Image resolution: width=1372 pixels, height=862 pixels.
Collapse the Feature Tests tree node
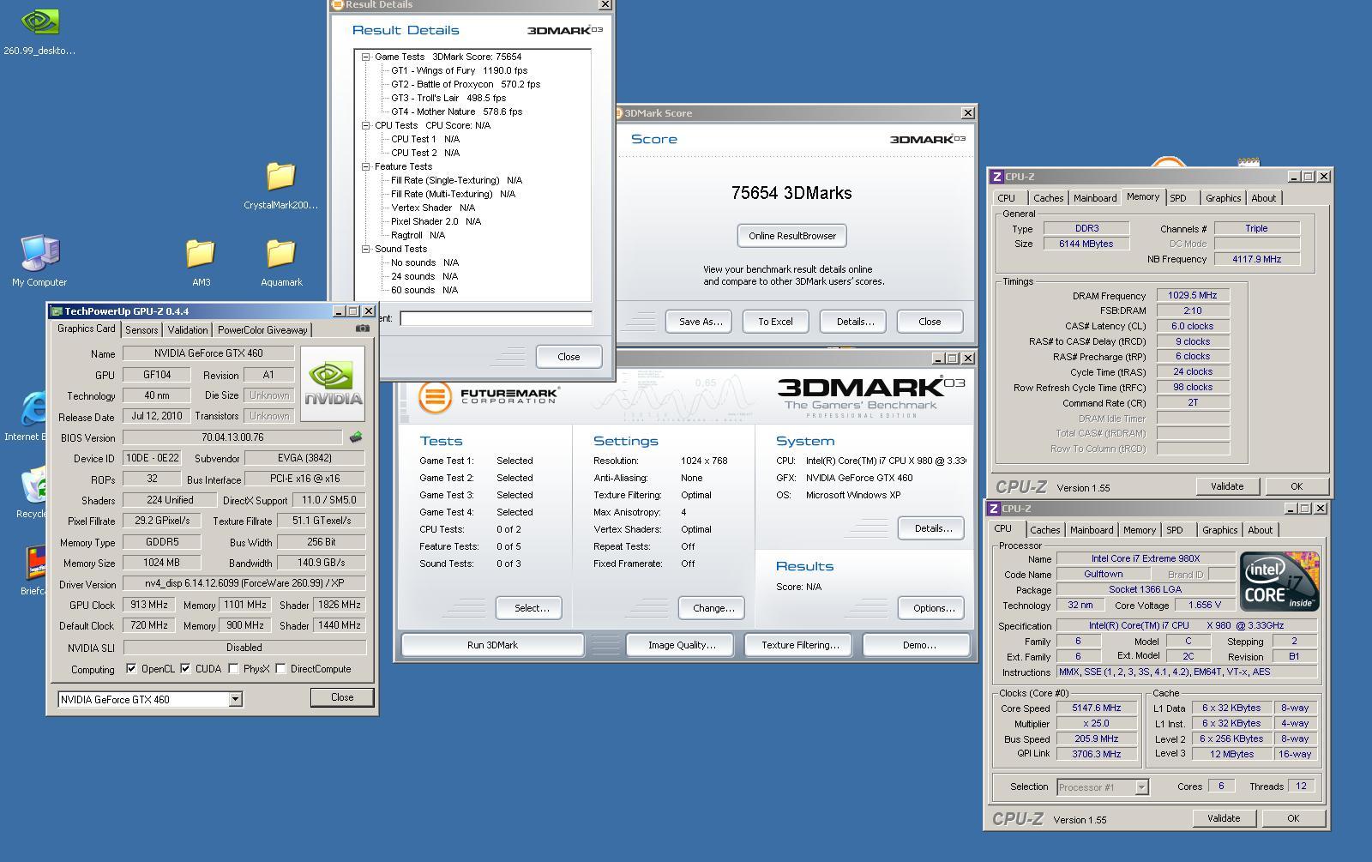click(x=366, y=166)
